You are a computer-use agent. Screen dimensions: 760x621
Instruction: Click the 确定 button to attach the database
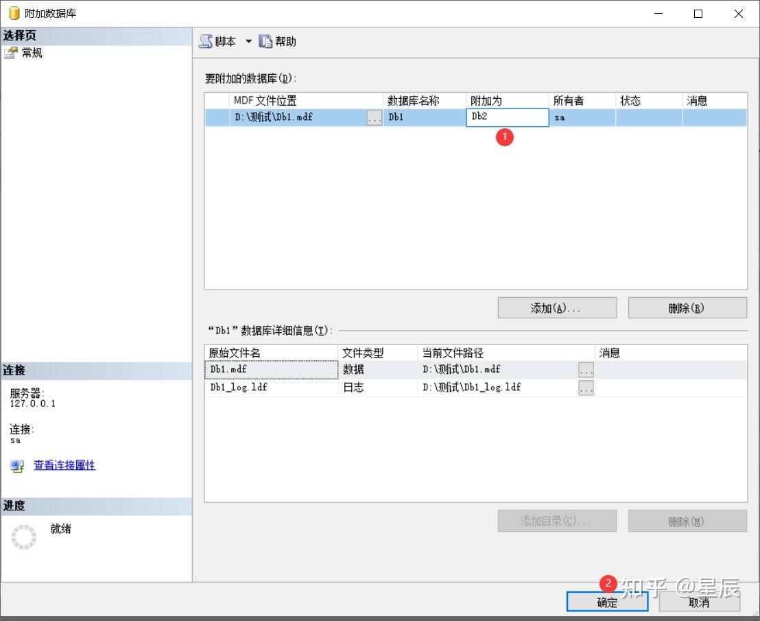[x=606, y=601]
